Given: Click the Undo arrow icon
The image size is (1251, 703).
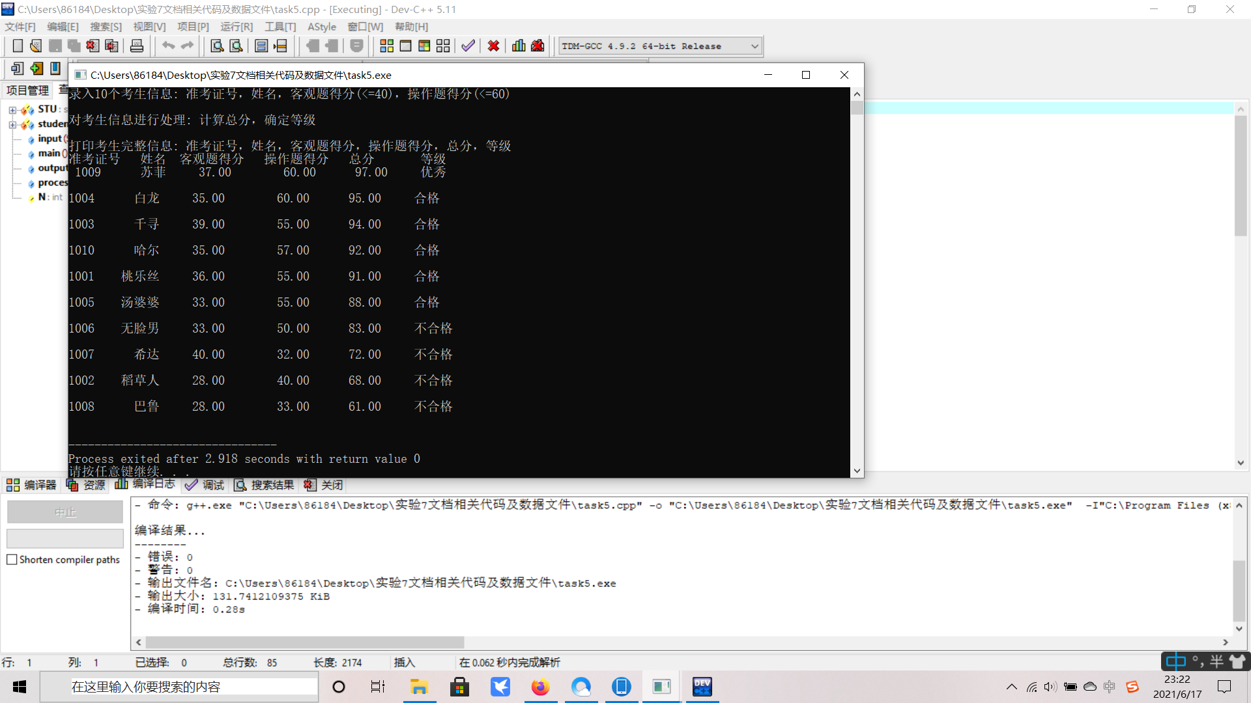Looking at the screenshot, I should pos(168,46).
